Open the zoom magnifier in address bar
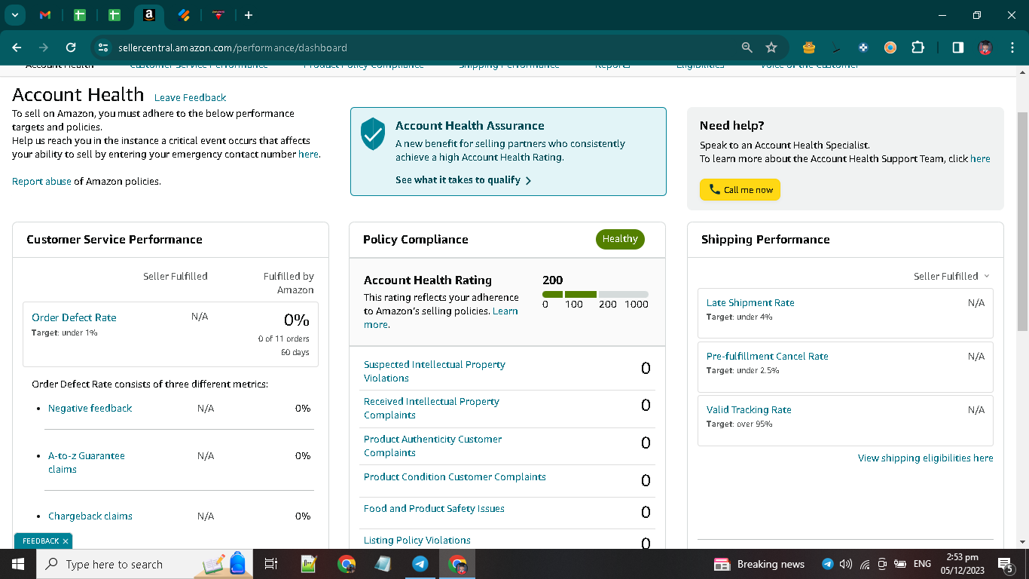The height and width of the screenshot is (579, 1029). click(747, 47)
